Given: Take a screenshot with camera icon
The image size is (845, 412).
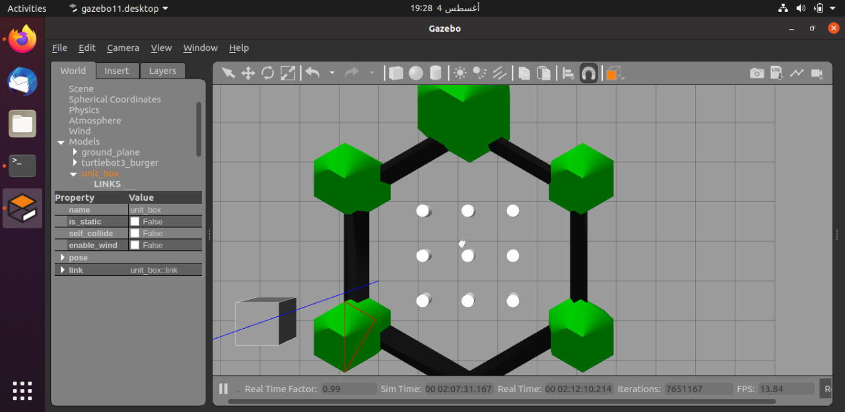Looking at the screenshot, I should [757, 73].
